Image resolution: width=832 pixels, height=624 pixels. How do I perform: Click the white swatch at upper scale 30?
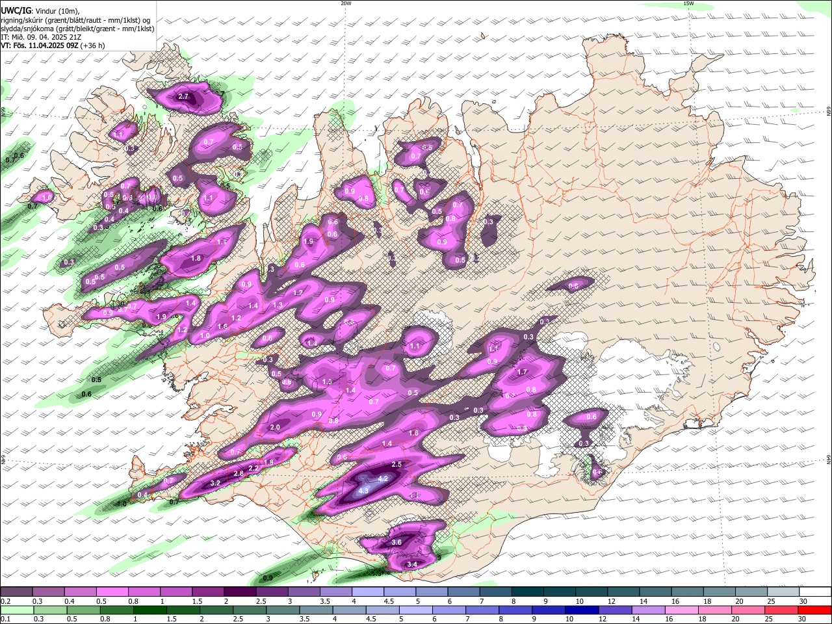pyautogui.click(x=815, y=592)
